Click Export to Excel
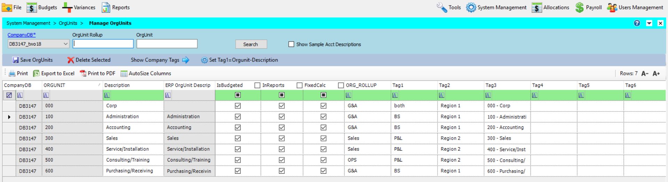This screenshot has width=668, height=182. (x=54, y=73)
